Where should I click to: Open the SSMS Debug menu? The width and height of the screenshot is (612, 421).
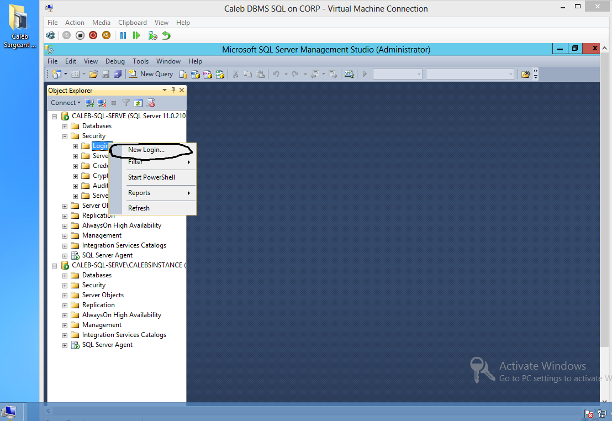pos(115,61)
